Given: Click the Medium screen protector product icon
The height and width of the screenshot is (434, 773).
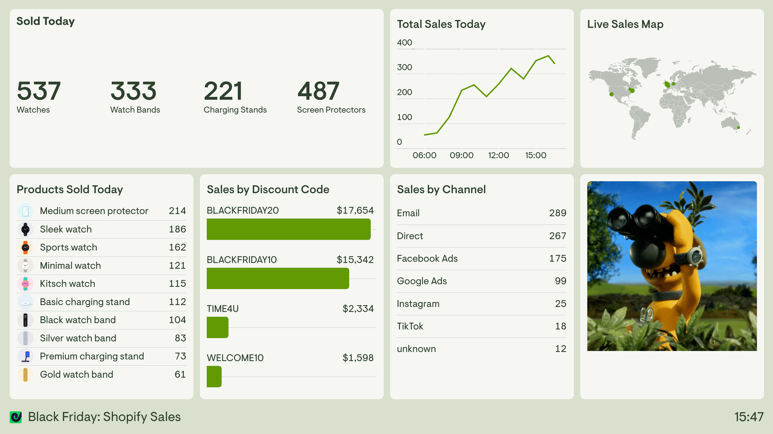Looking at the screenshot, I should [25, 211].
